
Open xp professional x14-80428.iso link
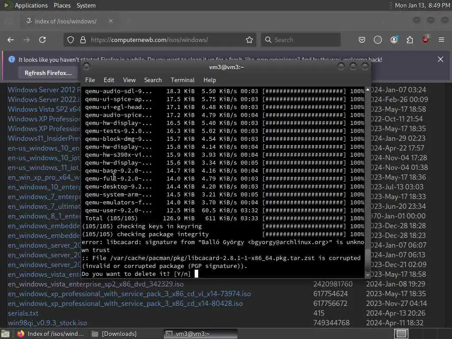125,304
